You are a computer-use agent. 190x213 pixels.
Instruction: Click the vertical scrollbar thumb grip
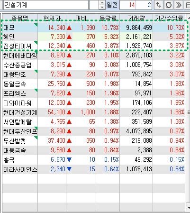(x=189, y=112)
